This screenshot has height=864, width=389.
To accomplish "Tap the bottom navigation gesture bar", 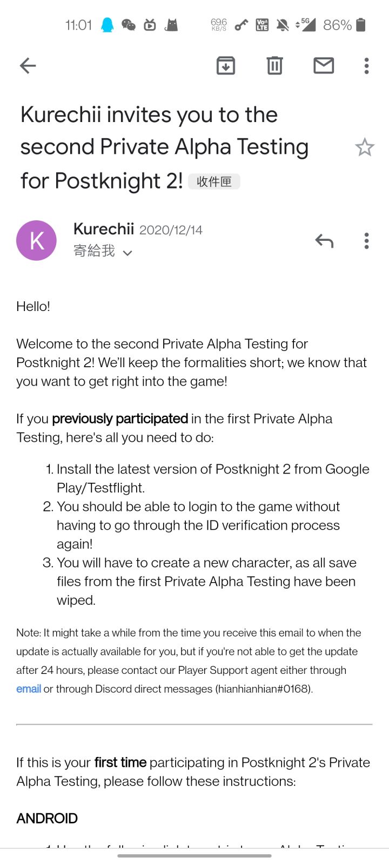I will (x=194, y=855).
